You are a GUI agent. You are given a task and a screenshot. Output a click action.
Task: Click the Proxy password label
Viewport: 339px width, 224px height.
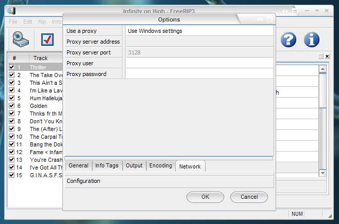pyautogui.click(x=87, y=74)
